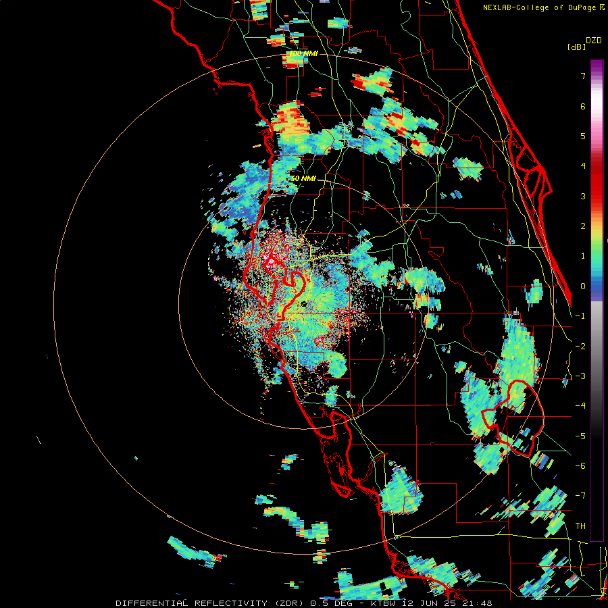Select the "6" value on the scale
This screenshot has width=608, height=608.
tap(583, 106)
